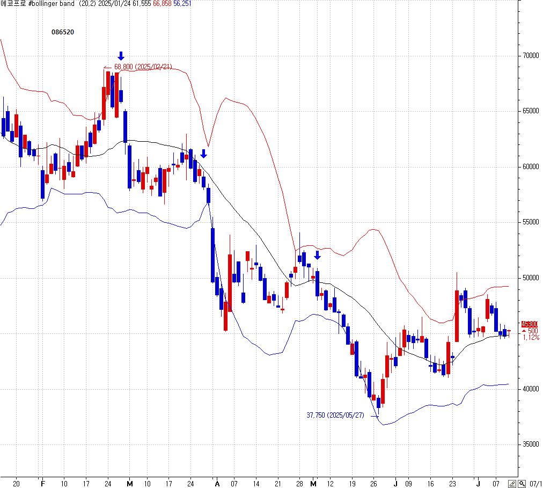The height and width of the screenshot is (488, 543).
Task: Select the 20 date label on time axis
Action: (16, 484)
